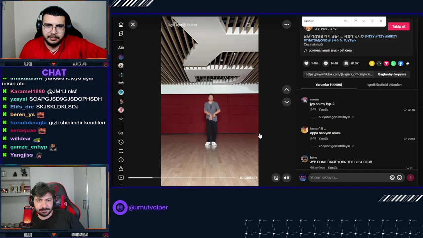
Task: Click the @ mention icon
Action: point(392,178)
